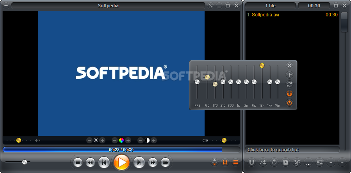This screenshot has width=351, height=173.
Task: Click the '1 file' playlist header
Action: coord(271,6)
